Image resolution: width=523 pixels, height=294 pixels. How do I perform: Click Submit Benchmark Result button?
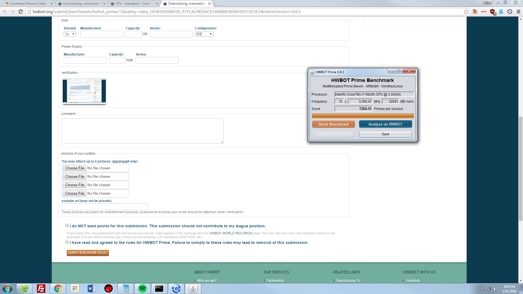tap(88, 253)
